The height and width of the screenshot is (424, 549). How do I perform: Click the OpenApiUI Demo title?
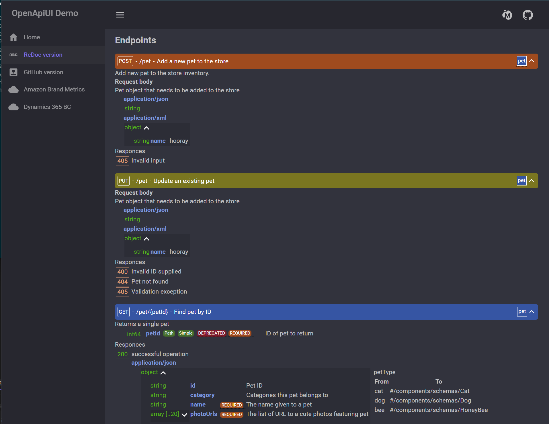pos(45,13)
